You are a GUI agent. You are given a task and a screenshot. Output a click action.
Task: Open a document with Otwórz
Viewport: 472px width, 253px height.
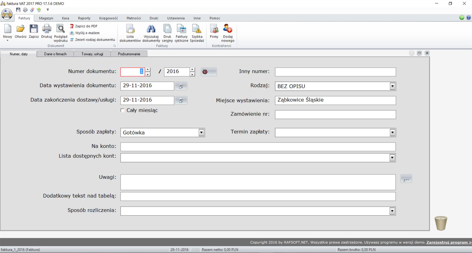tap(21, 31)
